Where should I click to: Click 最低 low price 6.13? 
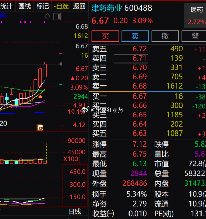click(x=140, y=164)
